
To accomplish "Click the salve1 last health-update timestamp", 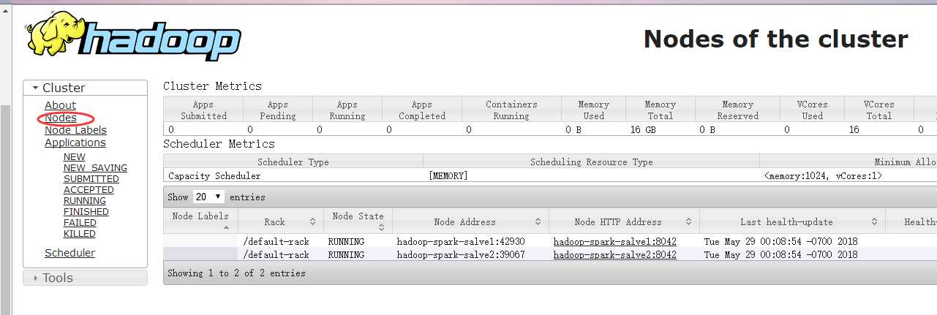I will [x=780, y=241].
